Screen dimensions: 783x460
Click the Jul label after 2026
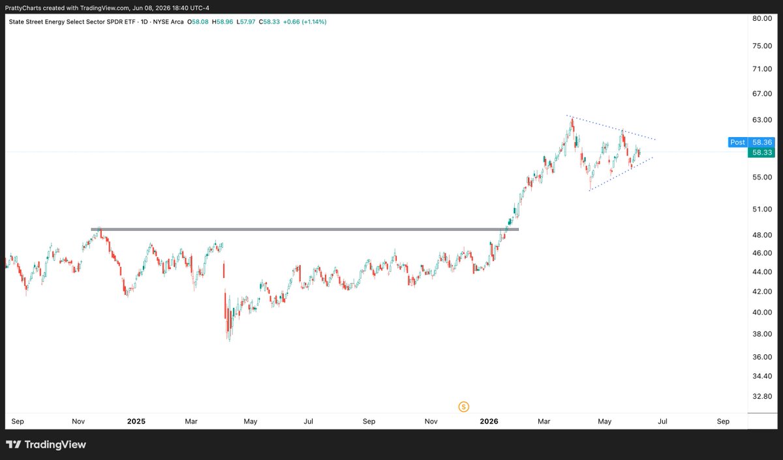point(662,422)
